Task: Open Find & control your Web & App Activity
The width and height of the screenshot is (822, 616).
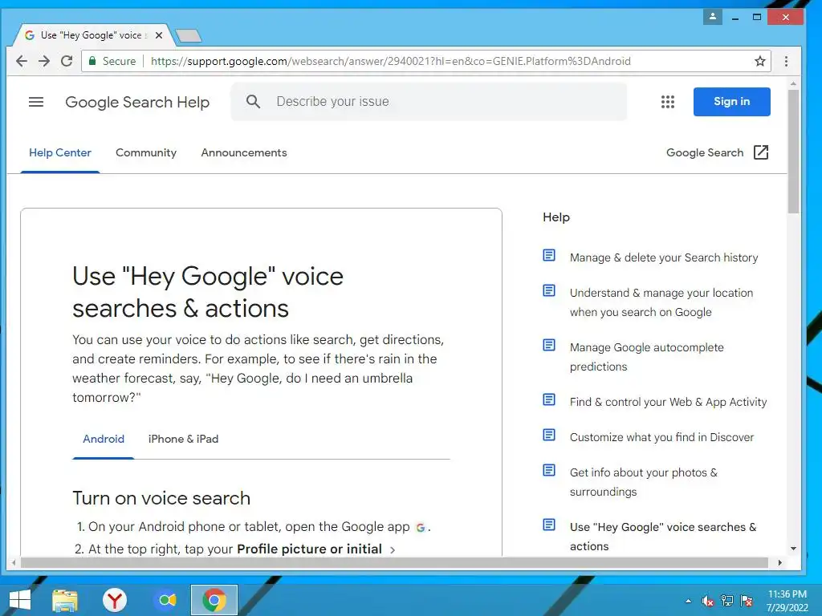Action: [669, 402]
